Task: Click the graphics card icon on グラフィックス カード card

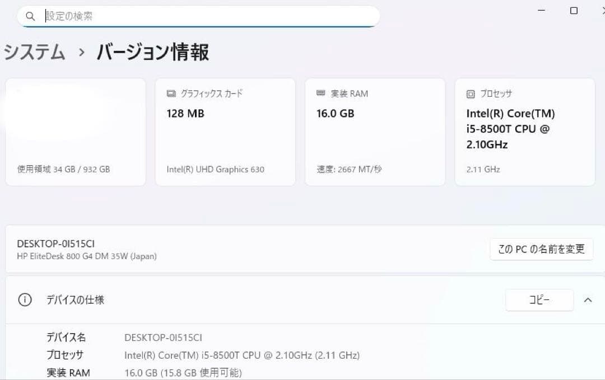Action: (171, 93)
